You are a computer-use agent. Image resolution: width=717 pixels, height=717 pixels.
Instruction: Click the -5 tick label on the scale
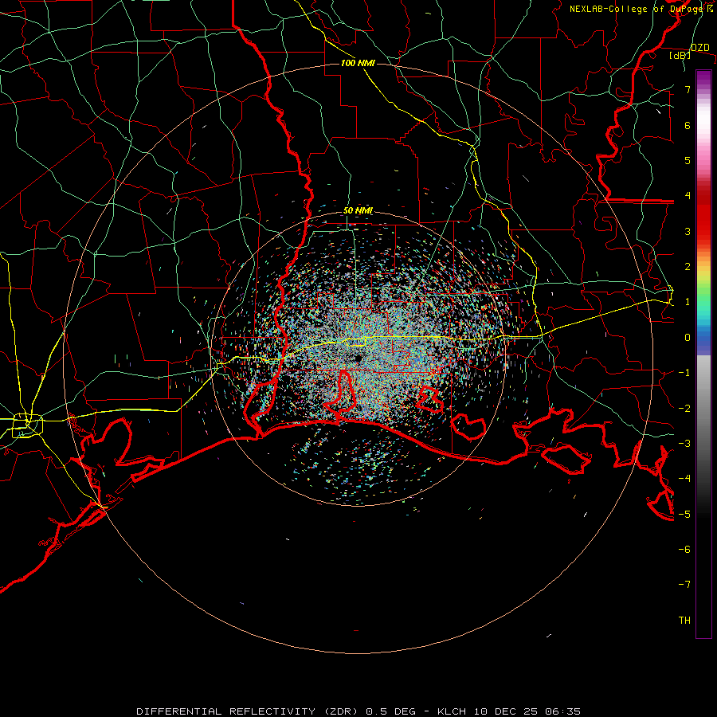(684, 515)
